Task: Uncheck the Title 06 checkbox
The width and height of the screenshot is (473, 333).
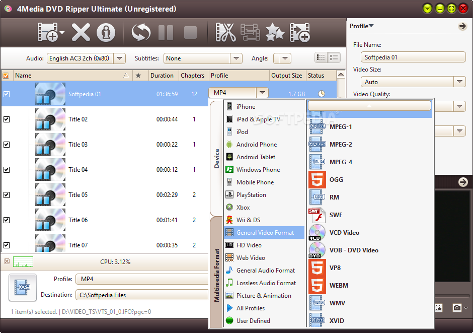Action: pyautogui.click(x=7, y=220)
